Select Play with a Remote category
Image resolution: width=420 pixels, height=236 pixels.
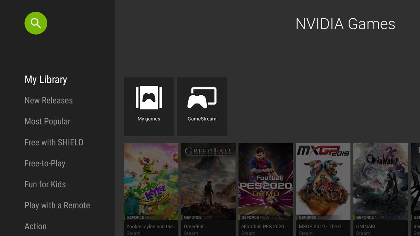(x=57, y=205)
